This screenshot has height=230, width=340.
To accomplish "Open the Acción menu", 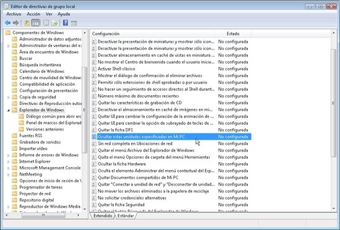I will (x=33, y=14).
